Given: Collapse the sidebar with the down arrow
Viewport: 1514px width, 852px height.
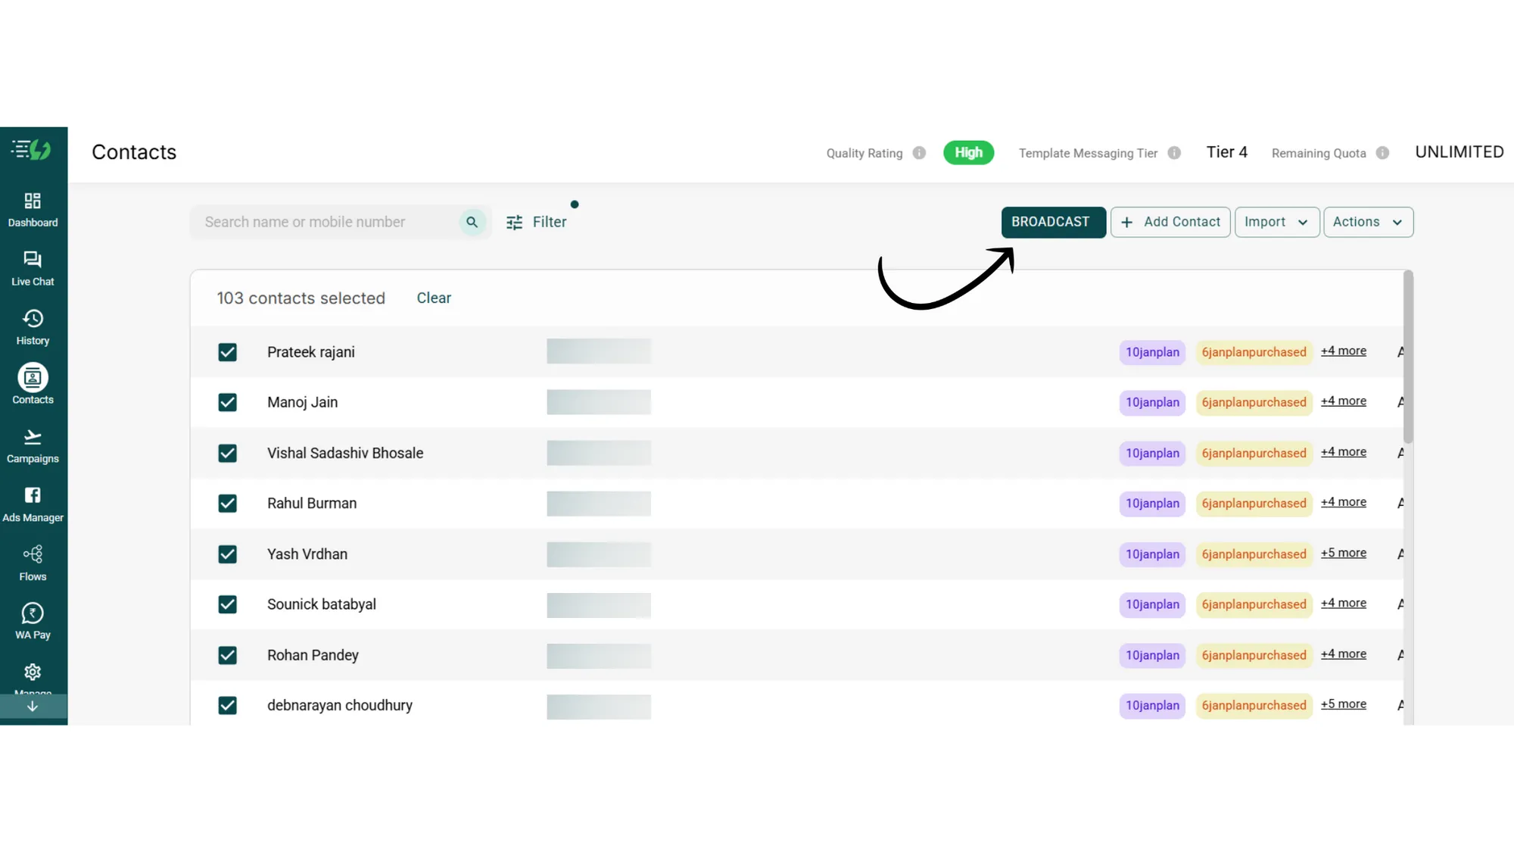Looking at the screenshot, I should tap(33, 706).
